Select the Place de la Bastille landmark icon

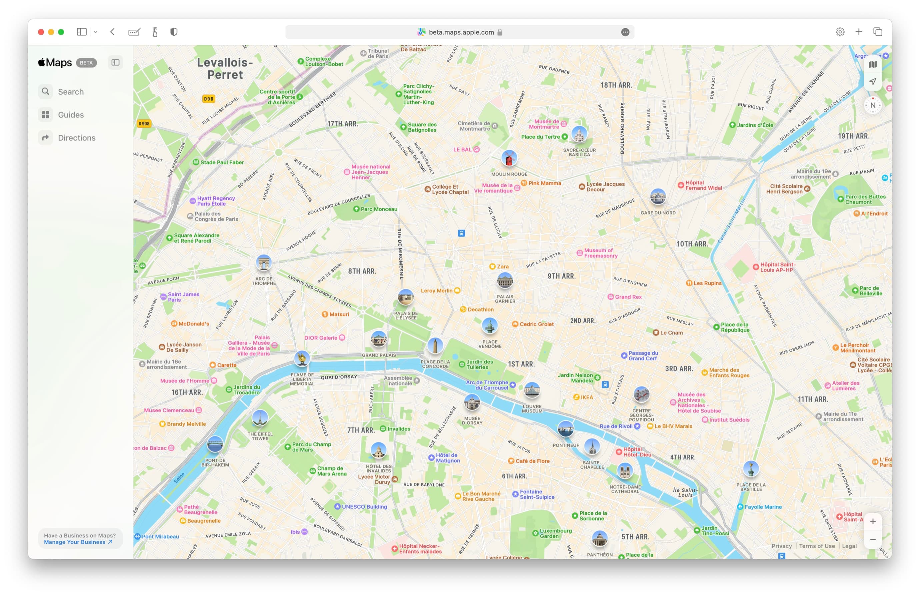(x=751, y=469)
